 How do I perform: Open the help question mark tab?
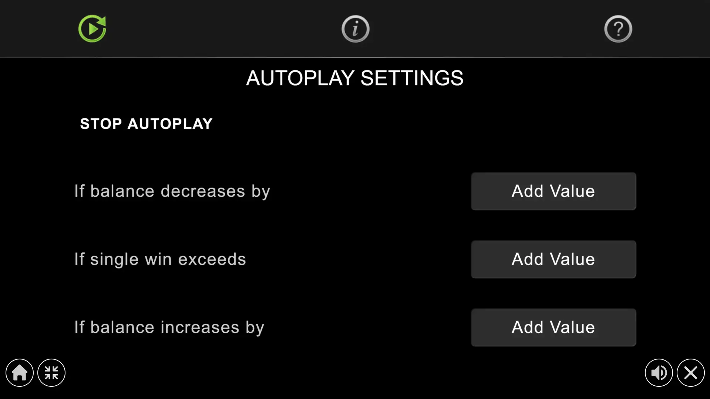point(618,28)
